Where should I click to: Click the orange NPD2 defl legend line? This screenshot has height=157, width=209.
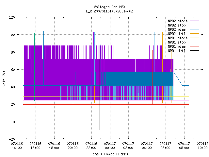(194, 34)
